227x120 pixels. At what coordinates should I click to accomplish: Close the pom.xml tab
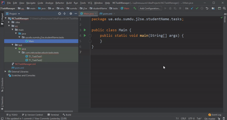(x=114, y=14)
